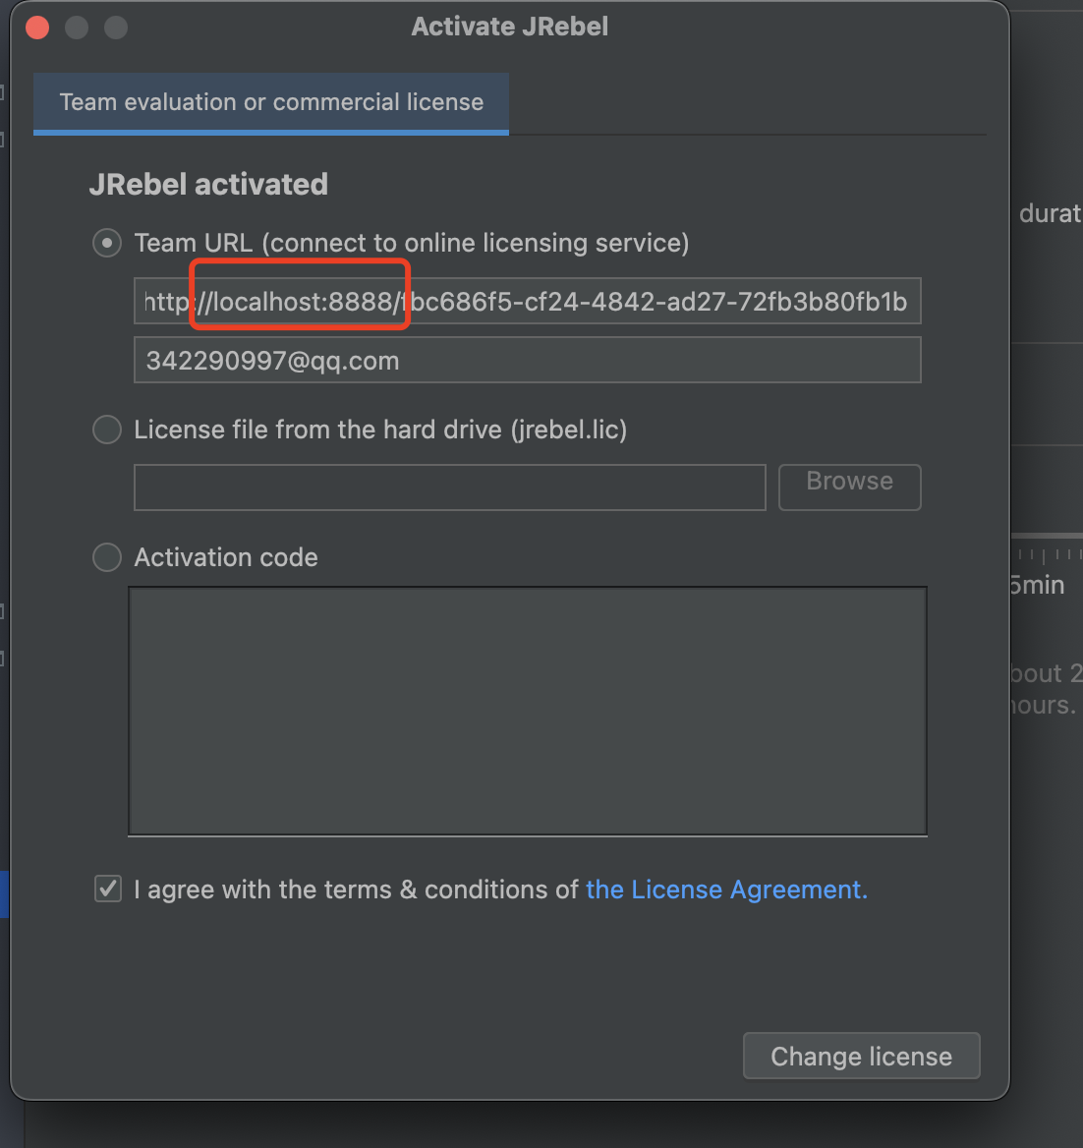Image resolution: width=1083 pixels, height=1148 pixels.
Task: Focus the localhost:8888 team URL field
Action: tap(527, 302)
